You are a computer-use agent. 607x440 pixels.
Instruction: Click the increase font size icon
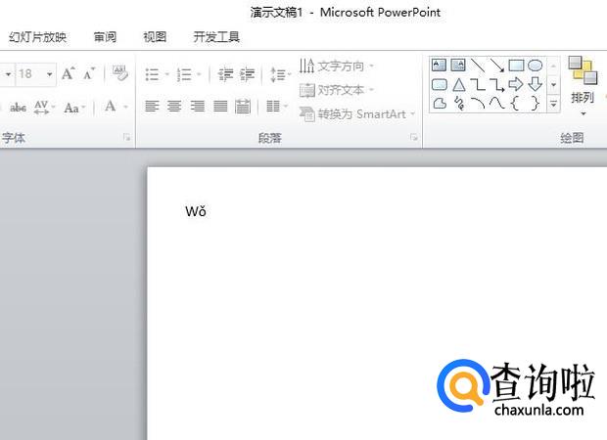68,73
